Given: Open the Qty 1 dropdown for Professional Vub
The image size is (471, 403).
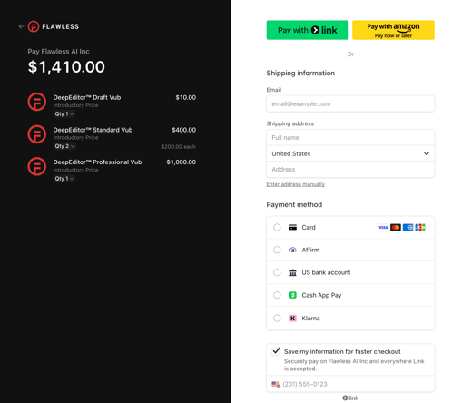Looking at the screenshot, I should [x=64, y=179].
